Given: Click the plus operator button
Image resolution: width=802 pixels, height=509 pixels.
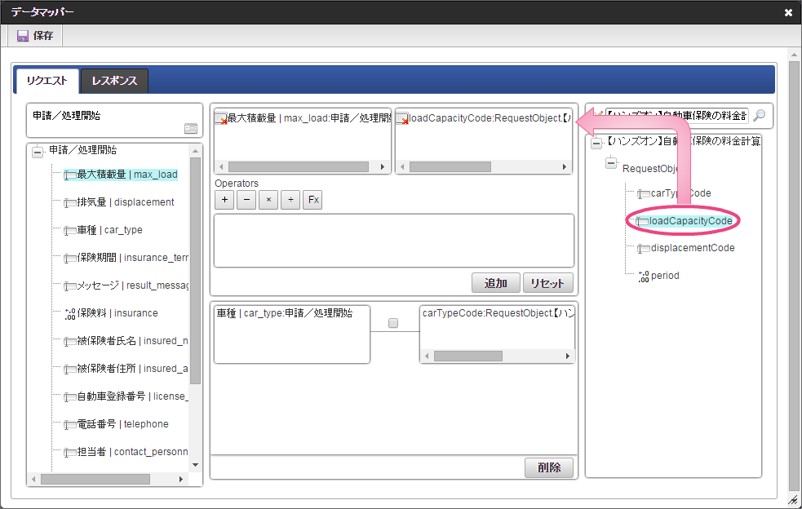Looking at the screenshot, I should click(224, 200).
